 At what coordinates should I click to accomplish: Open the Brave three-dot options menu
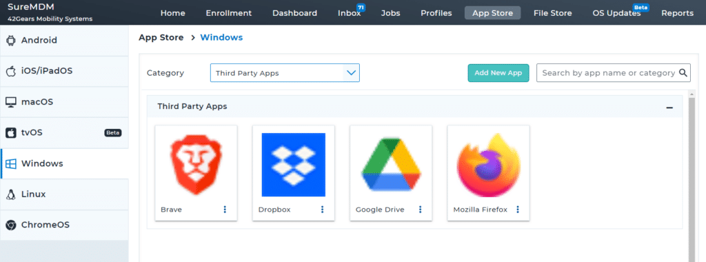[x=225, y=210]
